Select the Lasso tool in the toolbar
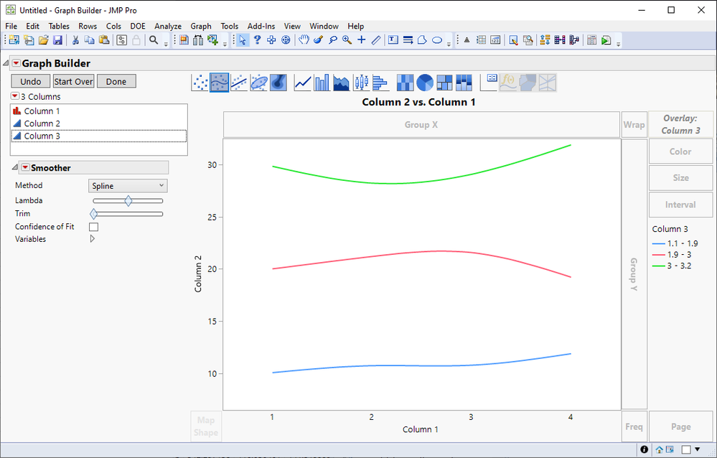The height and width of the screenshot is (458, 717). 333,40
